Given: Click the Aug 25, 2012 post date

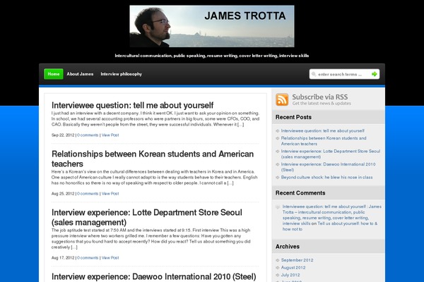Looking at the screenshot, I should [63, 193].
